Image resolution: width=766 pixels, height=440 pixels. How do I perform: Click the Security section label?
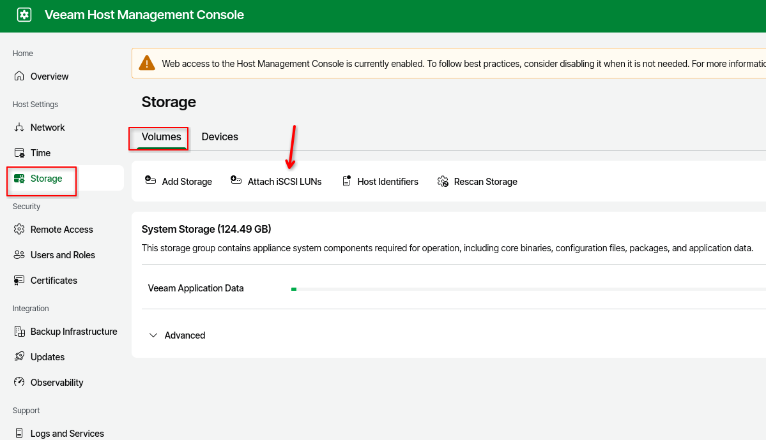pos(26,207)
